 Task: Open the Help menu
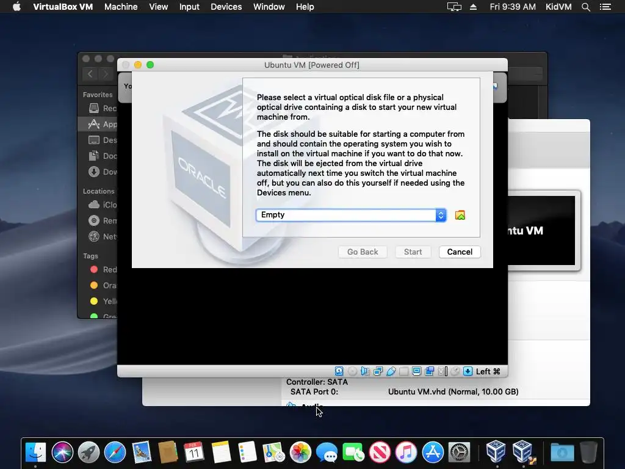305,7
